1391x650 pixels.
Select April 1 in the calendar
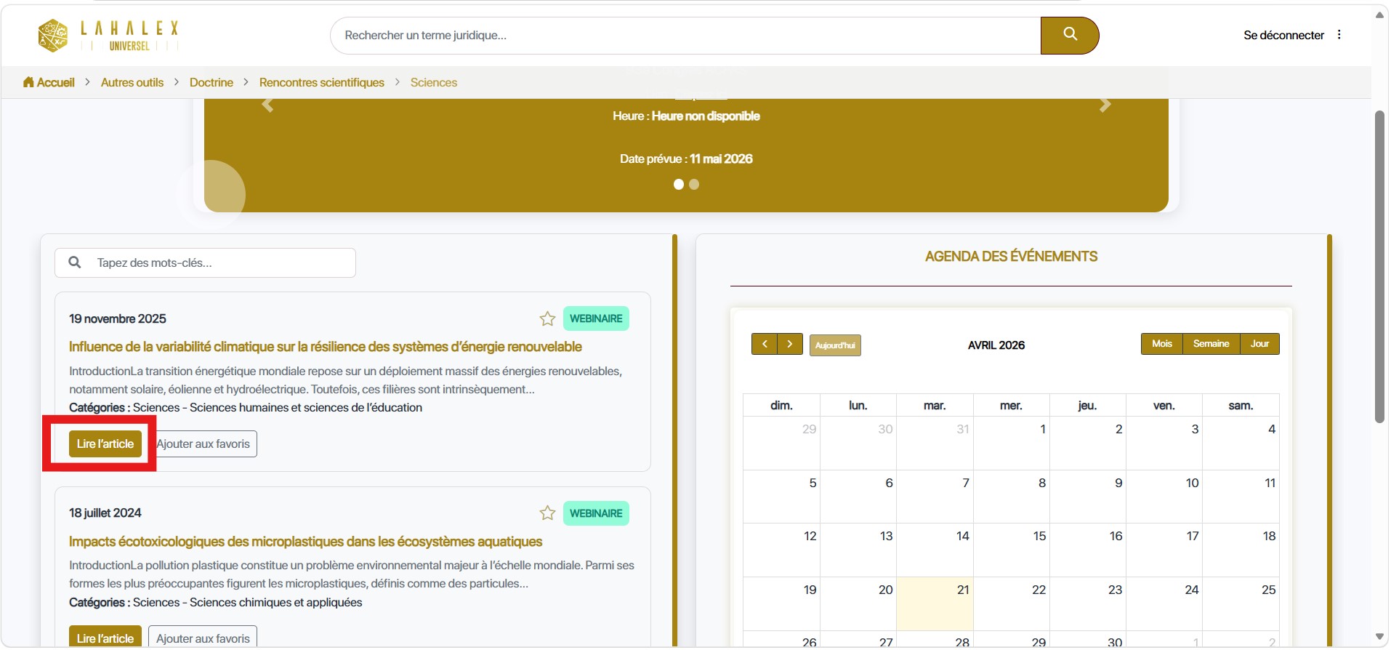[x=1012, y=443]
